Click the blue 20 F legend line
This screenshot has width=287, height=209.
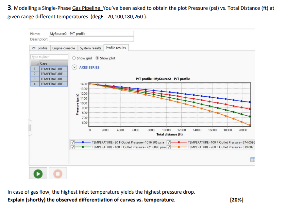click(x=83, y=142)
